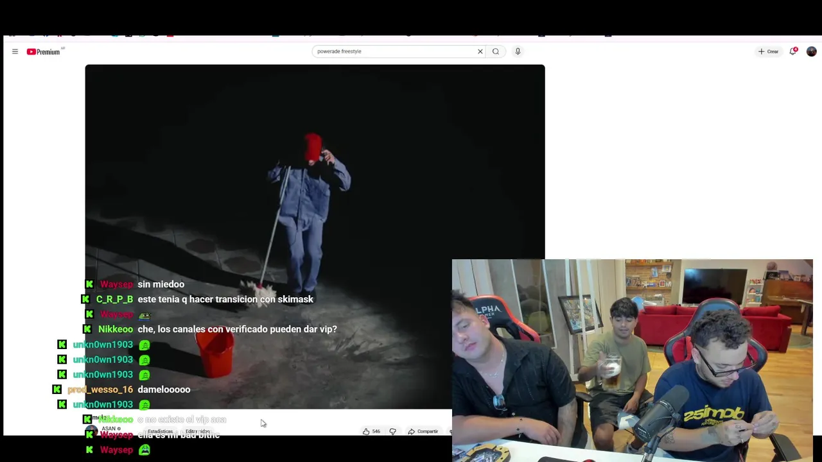The width and height of the screenshot is (822, 462).
Task: Click the Compartir share button
Action: tap(423, 431)
